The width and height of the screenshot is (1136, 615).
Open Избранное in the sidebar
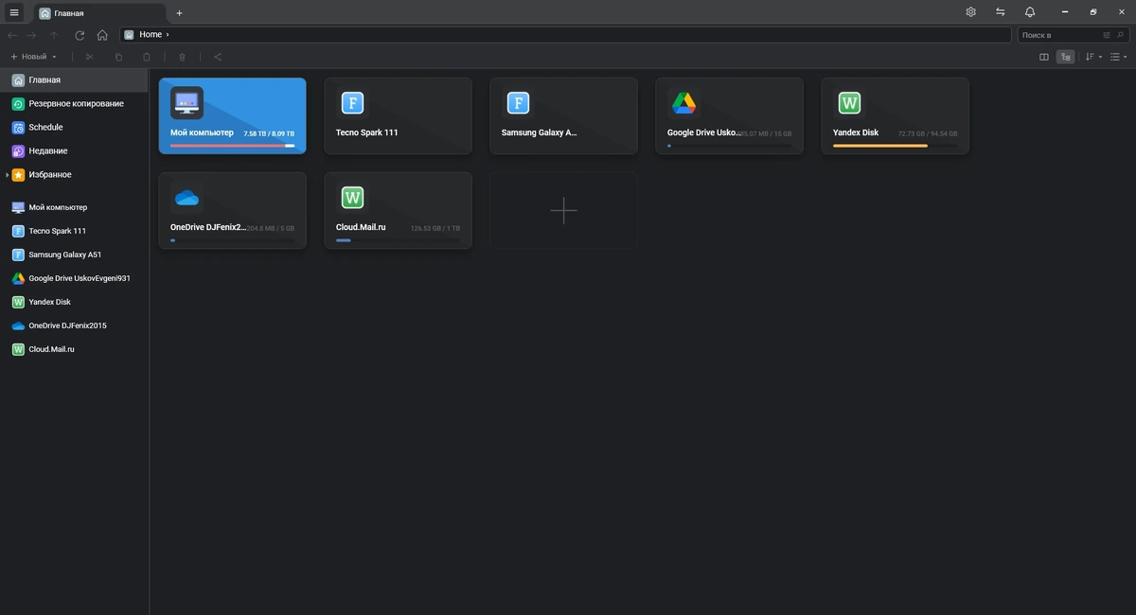point(74,175)
